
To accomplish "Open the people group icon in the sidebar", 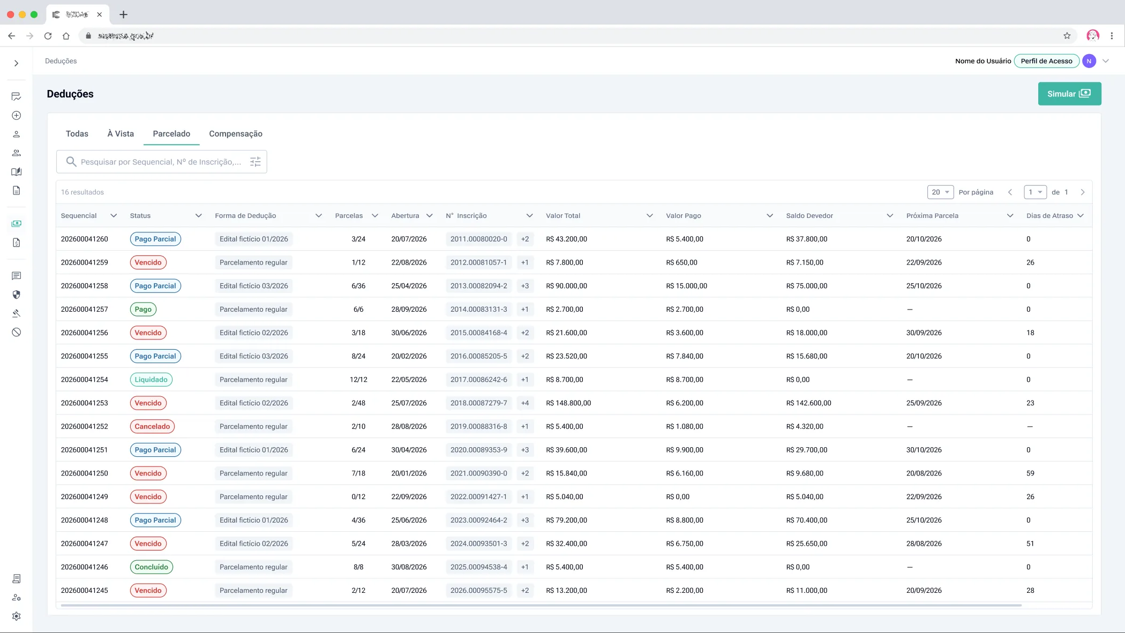I will pyautogui.click(x=17, y=153).
